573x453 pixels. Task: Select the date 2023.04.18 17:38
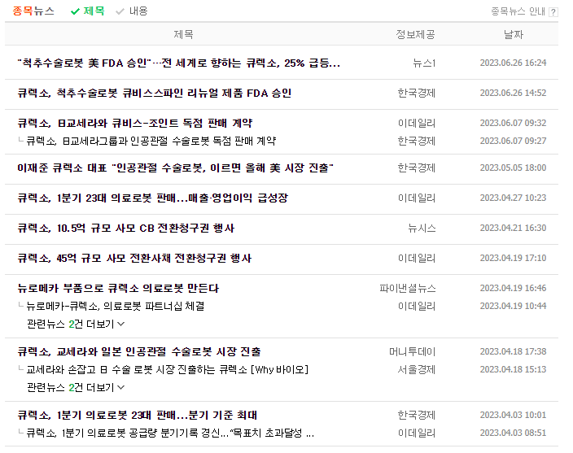click(x=513, y=351)
